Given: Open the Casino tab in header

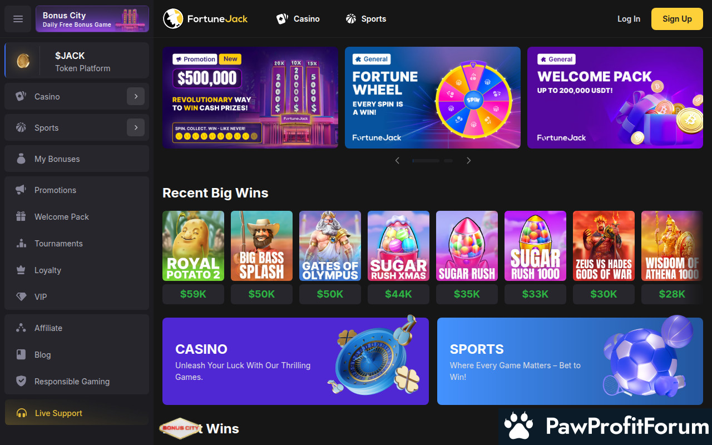Looking at the screenshot, I should click(x=298, y=19).
